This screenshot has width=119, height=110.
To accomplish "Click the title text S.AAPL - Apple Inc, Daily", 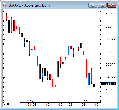I will pos(29,5).
